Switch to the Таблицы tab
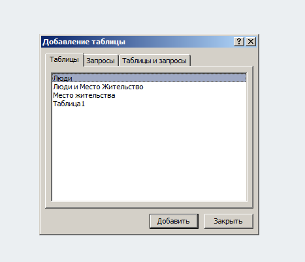 point(65,59)
